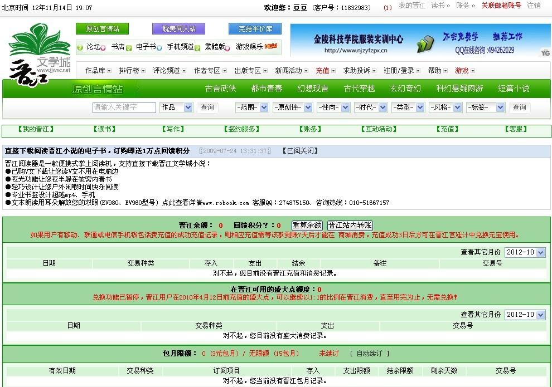Click the red 关联邮箱账号 link
This screenshot has width=552, height=387.
pyautogui.click(x=501, y=6)
